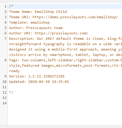Click the word 'ready' on the wrapped Tags line

tap(14, 71)
